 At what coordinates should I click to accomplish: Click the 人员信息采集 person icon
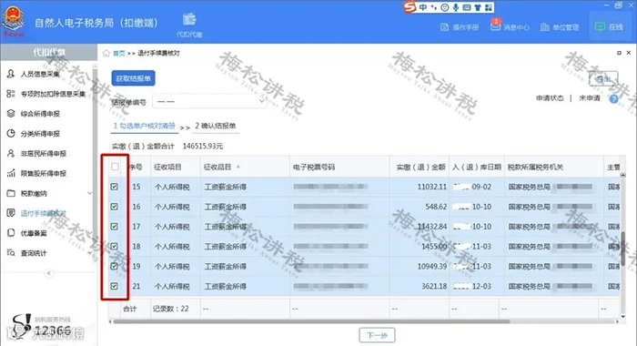11,74
